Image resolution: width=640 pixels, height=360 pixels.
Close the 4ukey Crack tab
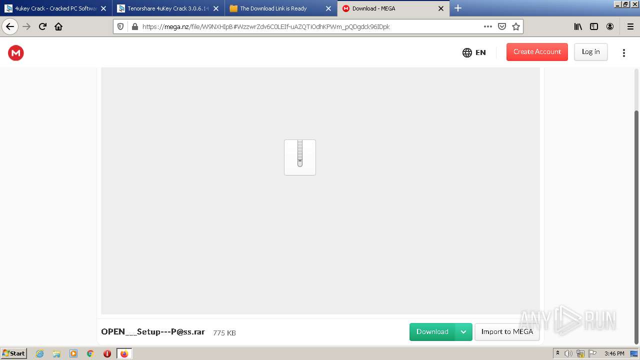click(103, 8)
